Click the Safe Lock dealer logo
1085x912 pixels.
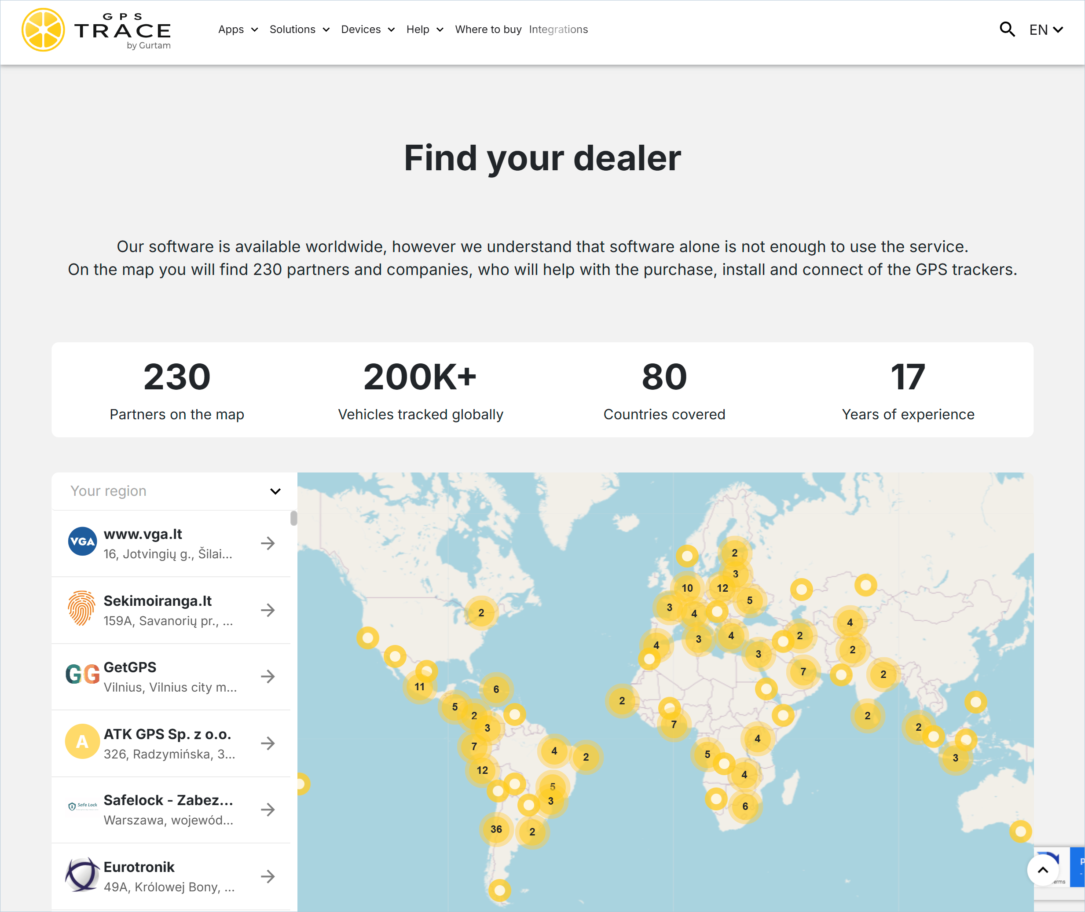tap(83, 806)
